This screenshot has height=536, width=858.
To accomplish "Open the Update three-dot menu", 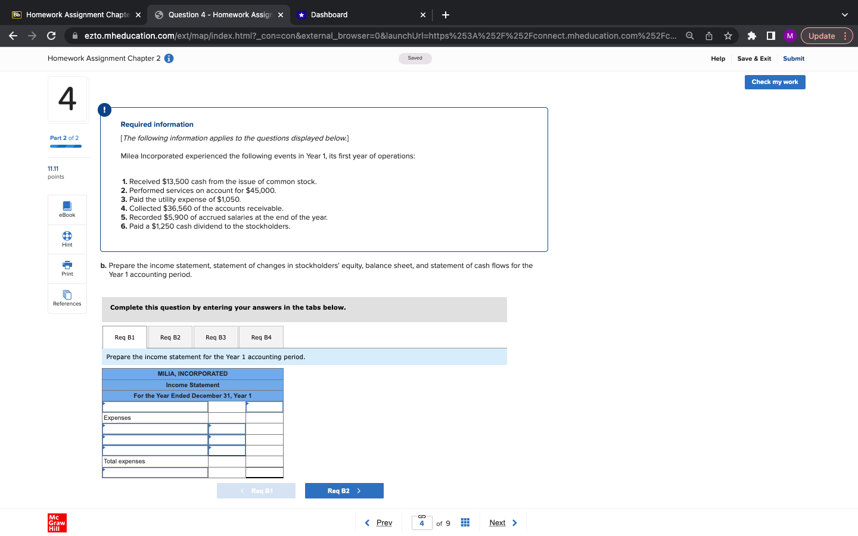I will coord(845,36).
